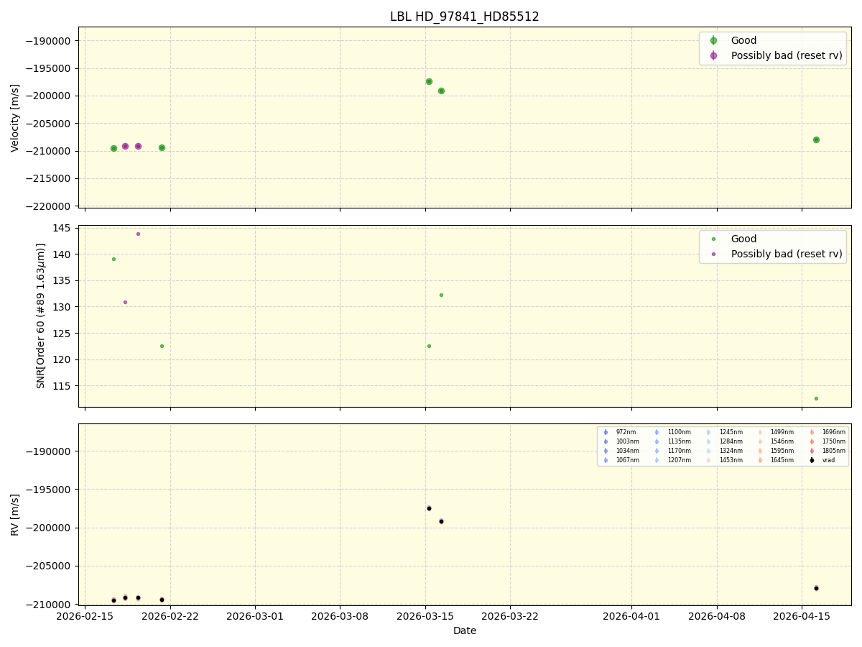Viewport: 862px width, 647px height.
Task: Click the 2026-02-15 date tick label
Action: (85, 616)
